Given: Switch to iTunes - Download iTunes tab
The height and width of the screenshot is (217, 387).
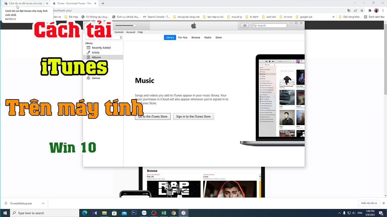Looking at the screenshot, I should [x=74, y=3].
